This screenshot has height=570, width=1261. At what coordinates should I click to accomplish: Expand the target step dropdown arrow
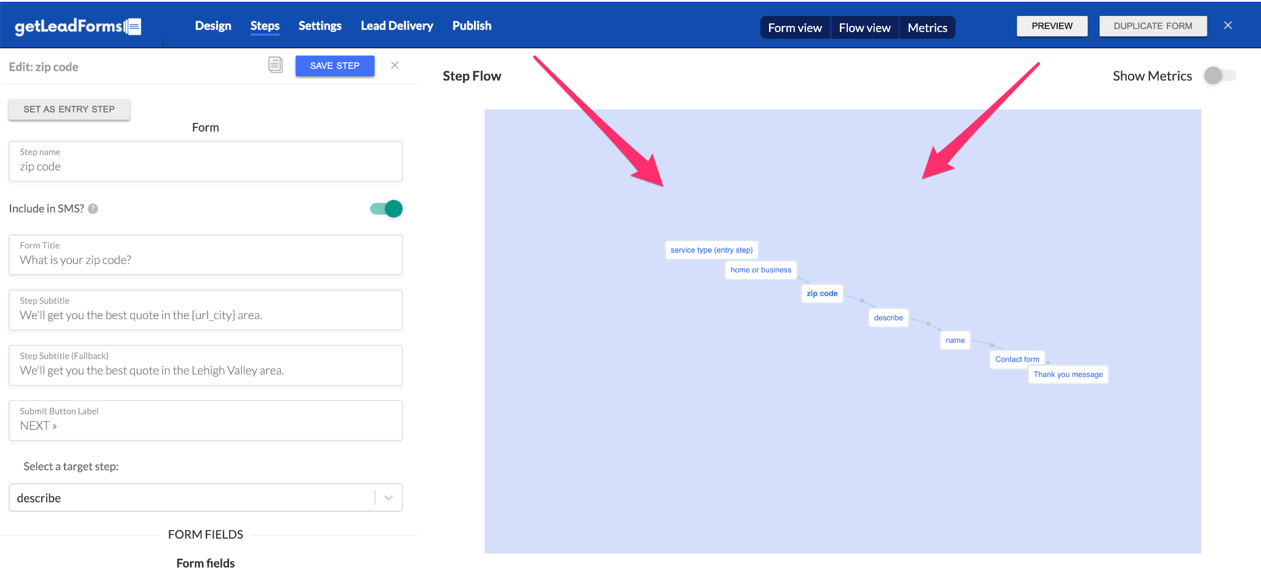389,498
